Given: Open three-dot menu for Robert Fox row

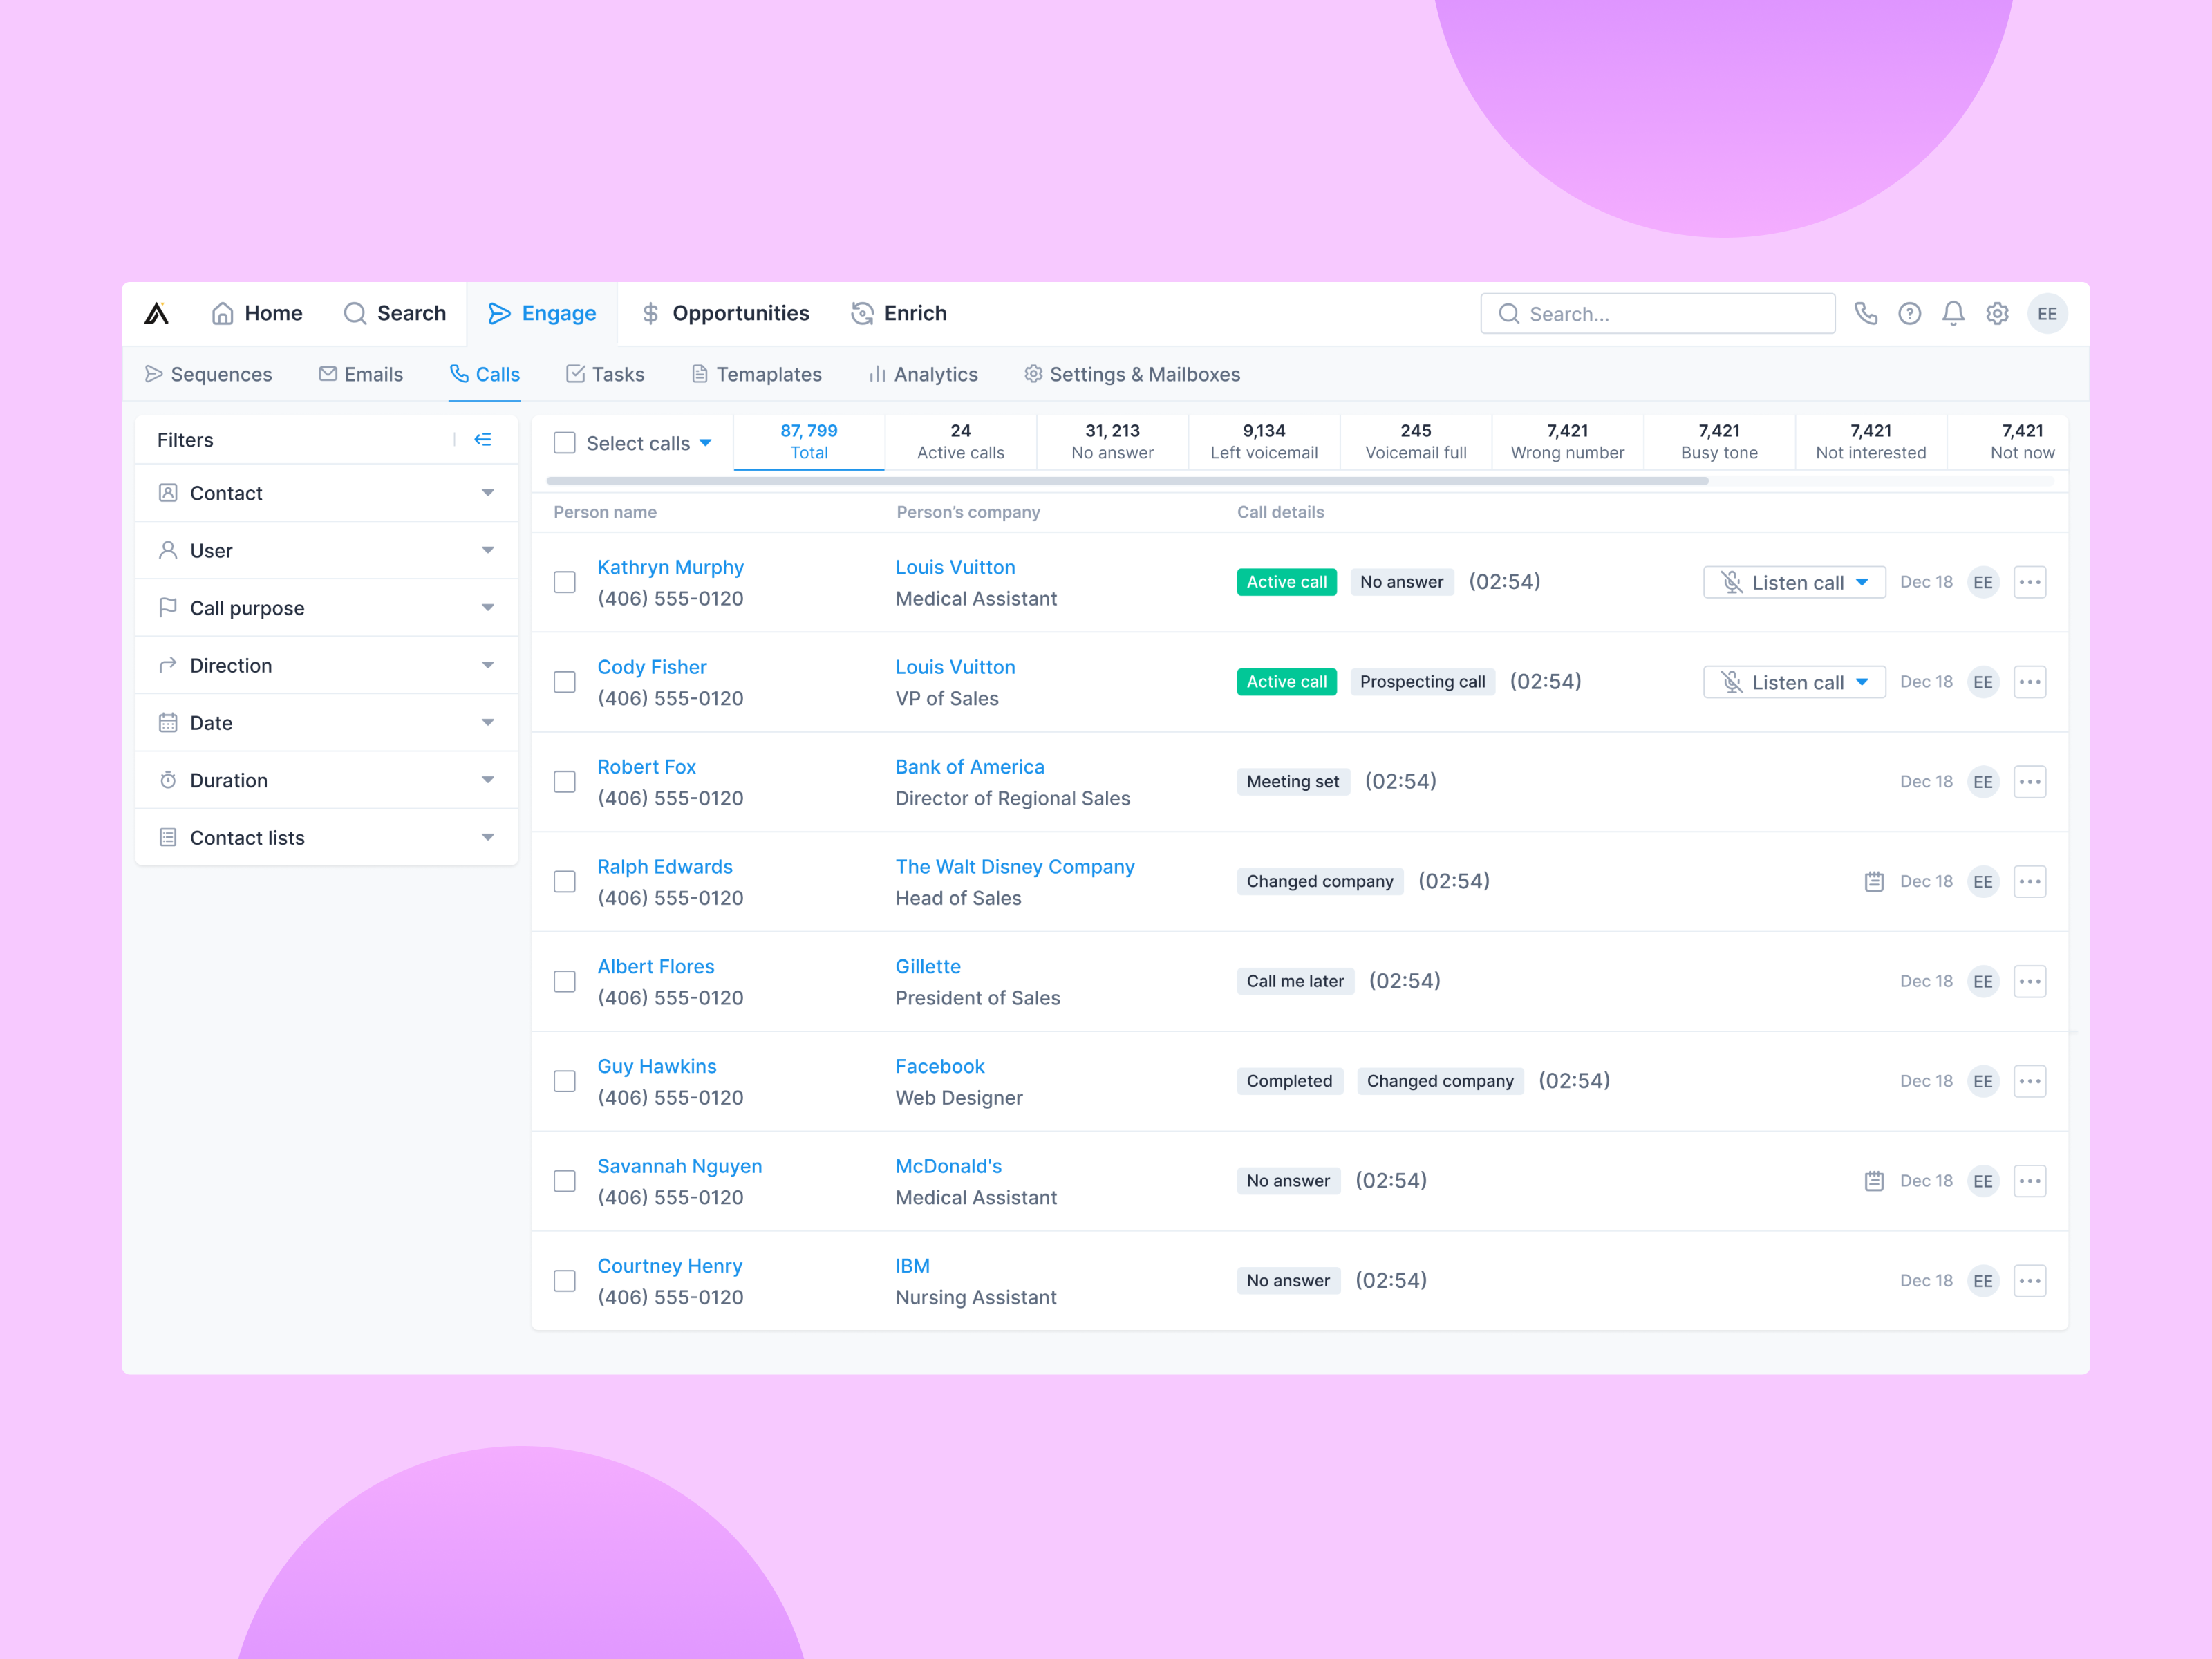Looking at the screenshot, I should pyautogui.click(x=2029, y=781).
